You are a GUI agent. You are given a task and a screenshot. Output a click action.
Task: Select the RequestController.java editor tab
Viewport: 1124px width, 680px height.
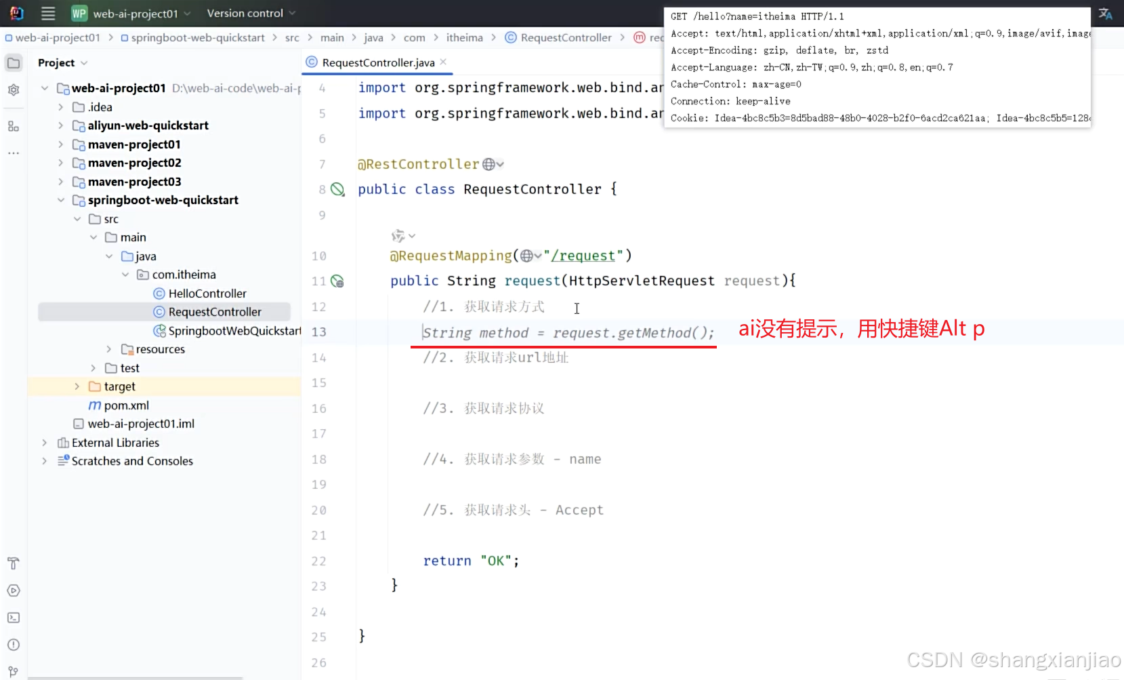click(x=378, y=62)
